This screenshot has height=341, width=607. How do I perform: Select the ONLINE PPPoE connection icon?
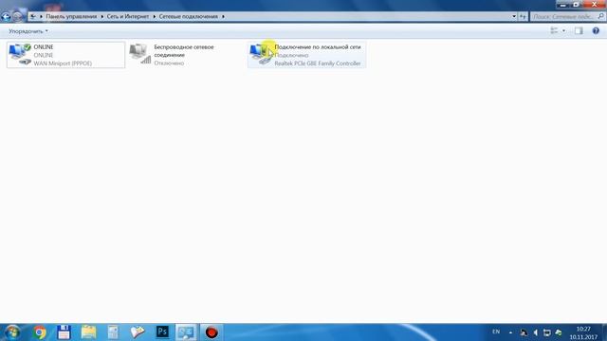click(20, 54)
